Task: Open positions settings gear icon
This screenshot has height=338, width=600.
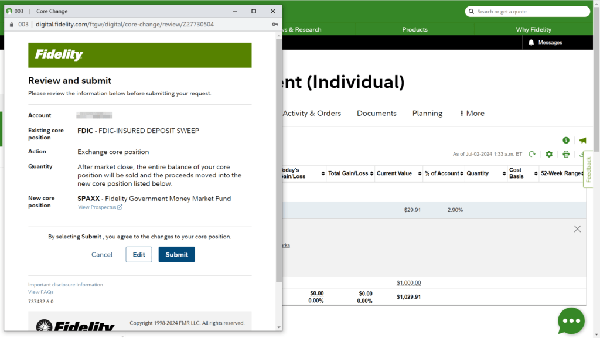Action: pyautogui.click(x=549, y=154)
